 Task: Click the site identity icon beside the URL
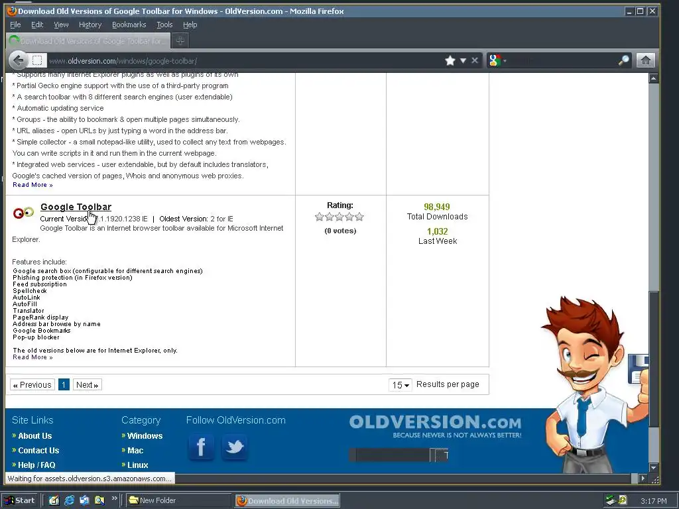click(37, 60)
